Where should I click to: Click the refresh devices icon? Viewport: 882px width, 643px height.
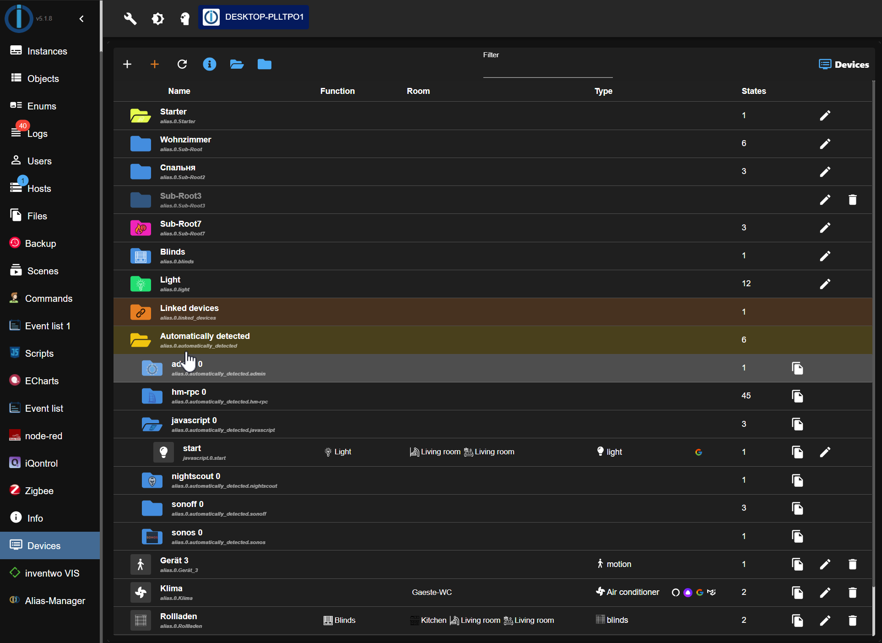click(182, 64)
